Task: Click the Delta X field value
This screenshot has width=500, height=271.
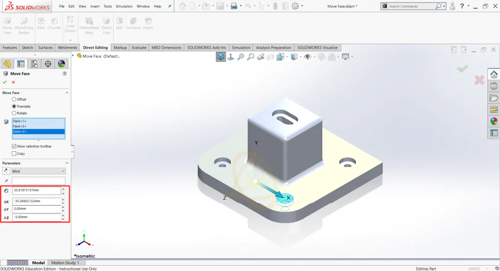Action: pos(36,201)
